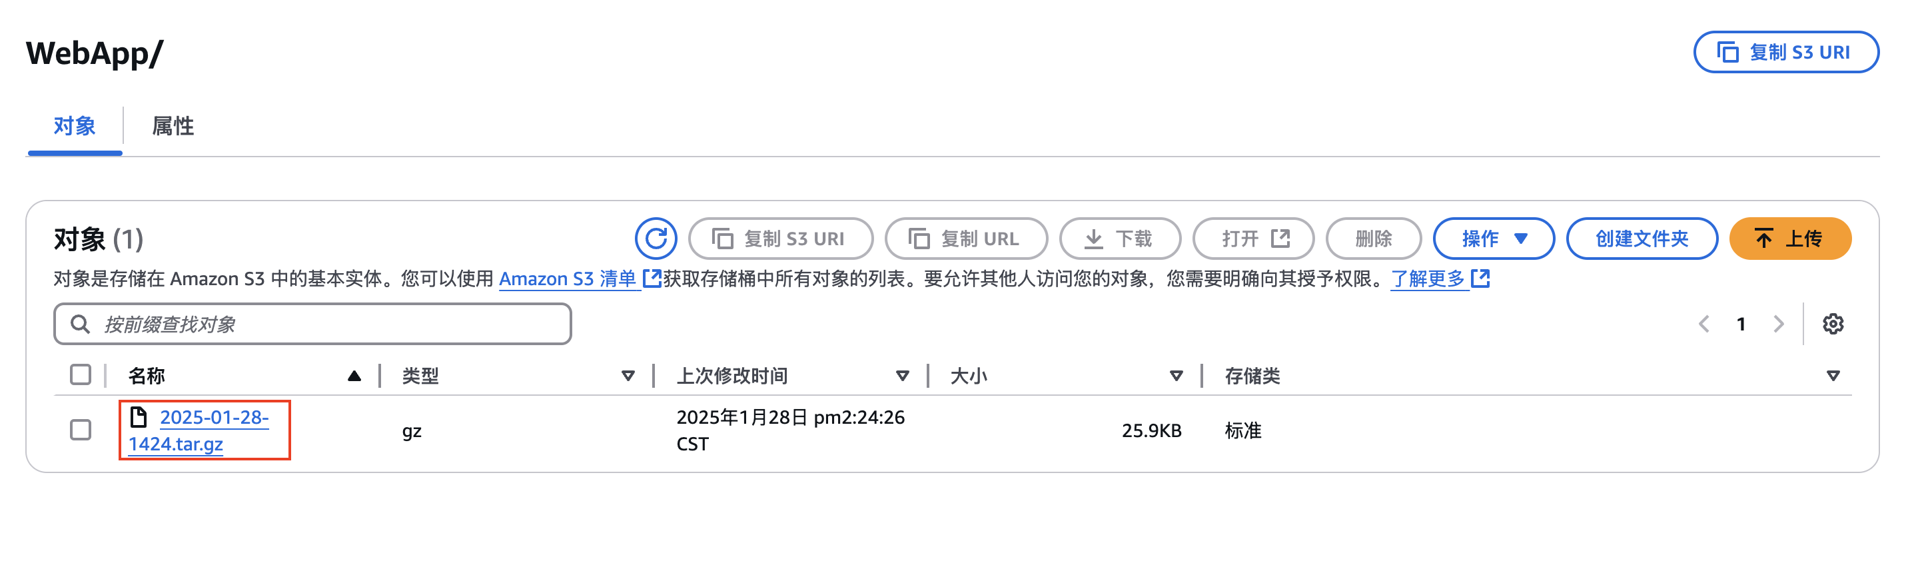The height and width of the screenshot is (585, 1912).
Task: Click the 复制 URL button
Action: [965, 239]
